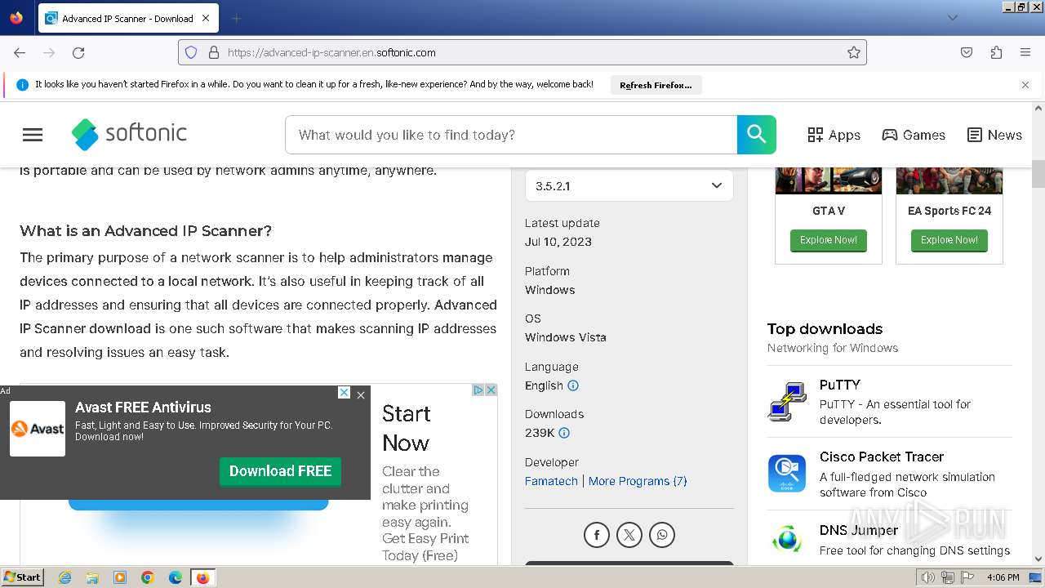Go back to previous page
Image resolution: width=1045 pixels, height=588 pixels.
pyautogui.click(x=20, y=52)
